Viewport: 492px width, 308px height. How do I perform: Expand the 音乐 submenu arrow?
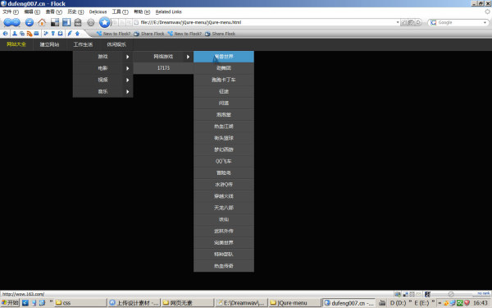[x=127, y=91]
